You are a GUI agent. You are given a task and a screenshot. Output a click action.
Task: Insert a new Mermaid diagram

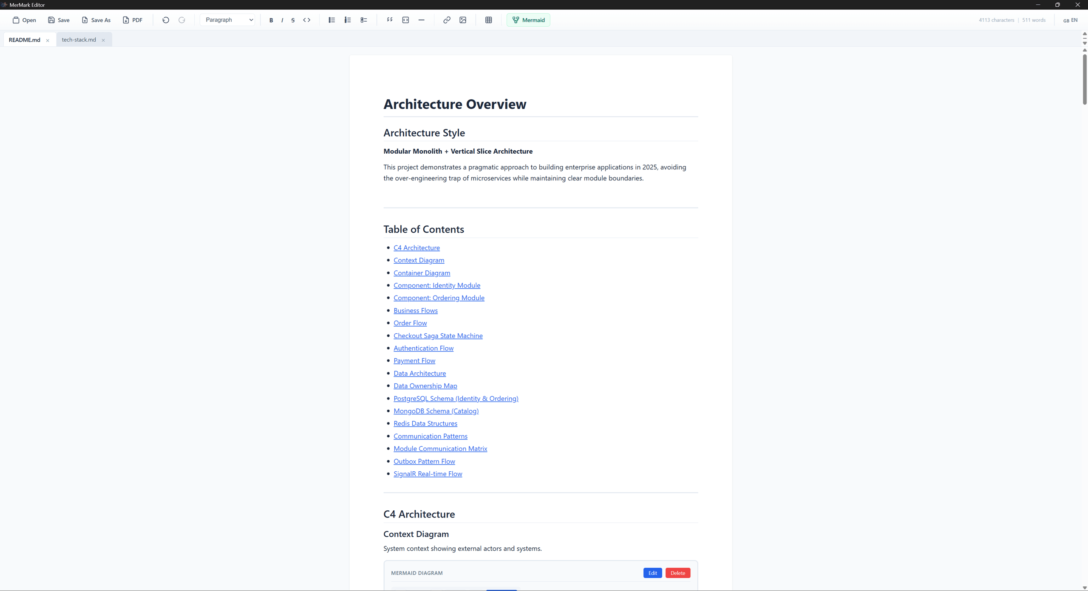(x=528, y=20)
